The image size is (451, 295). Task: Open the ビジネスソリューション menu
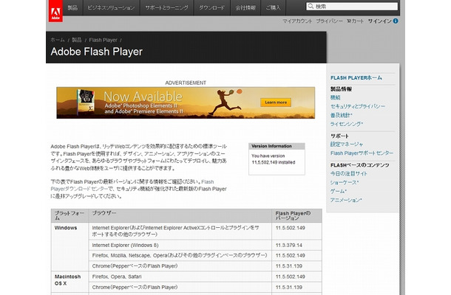click(x=111, y=8)
